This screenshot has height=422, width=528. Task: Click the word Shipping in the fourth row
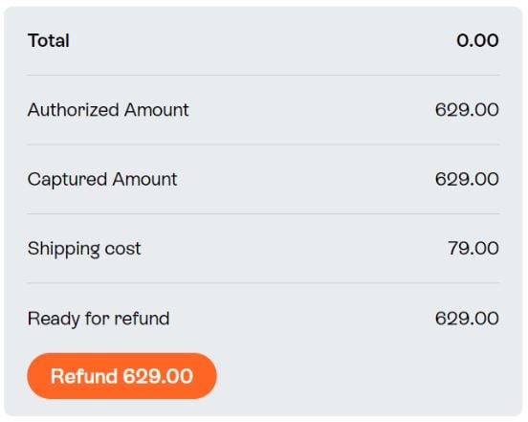tap(64, 249)
